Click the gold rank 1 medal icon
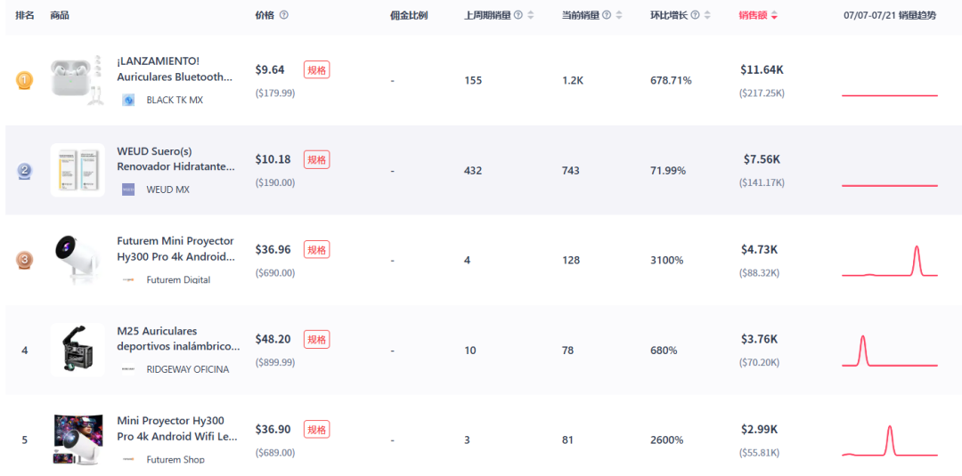 (x=25, y=80)
